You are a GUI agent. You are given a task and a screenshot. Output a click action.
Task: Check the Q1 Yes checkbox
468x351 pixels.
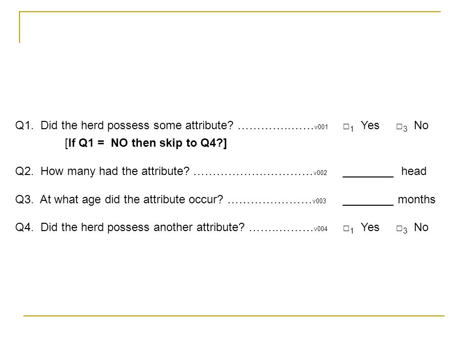[346, 127]
